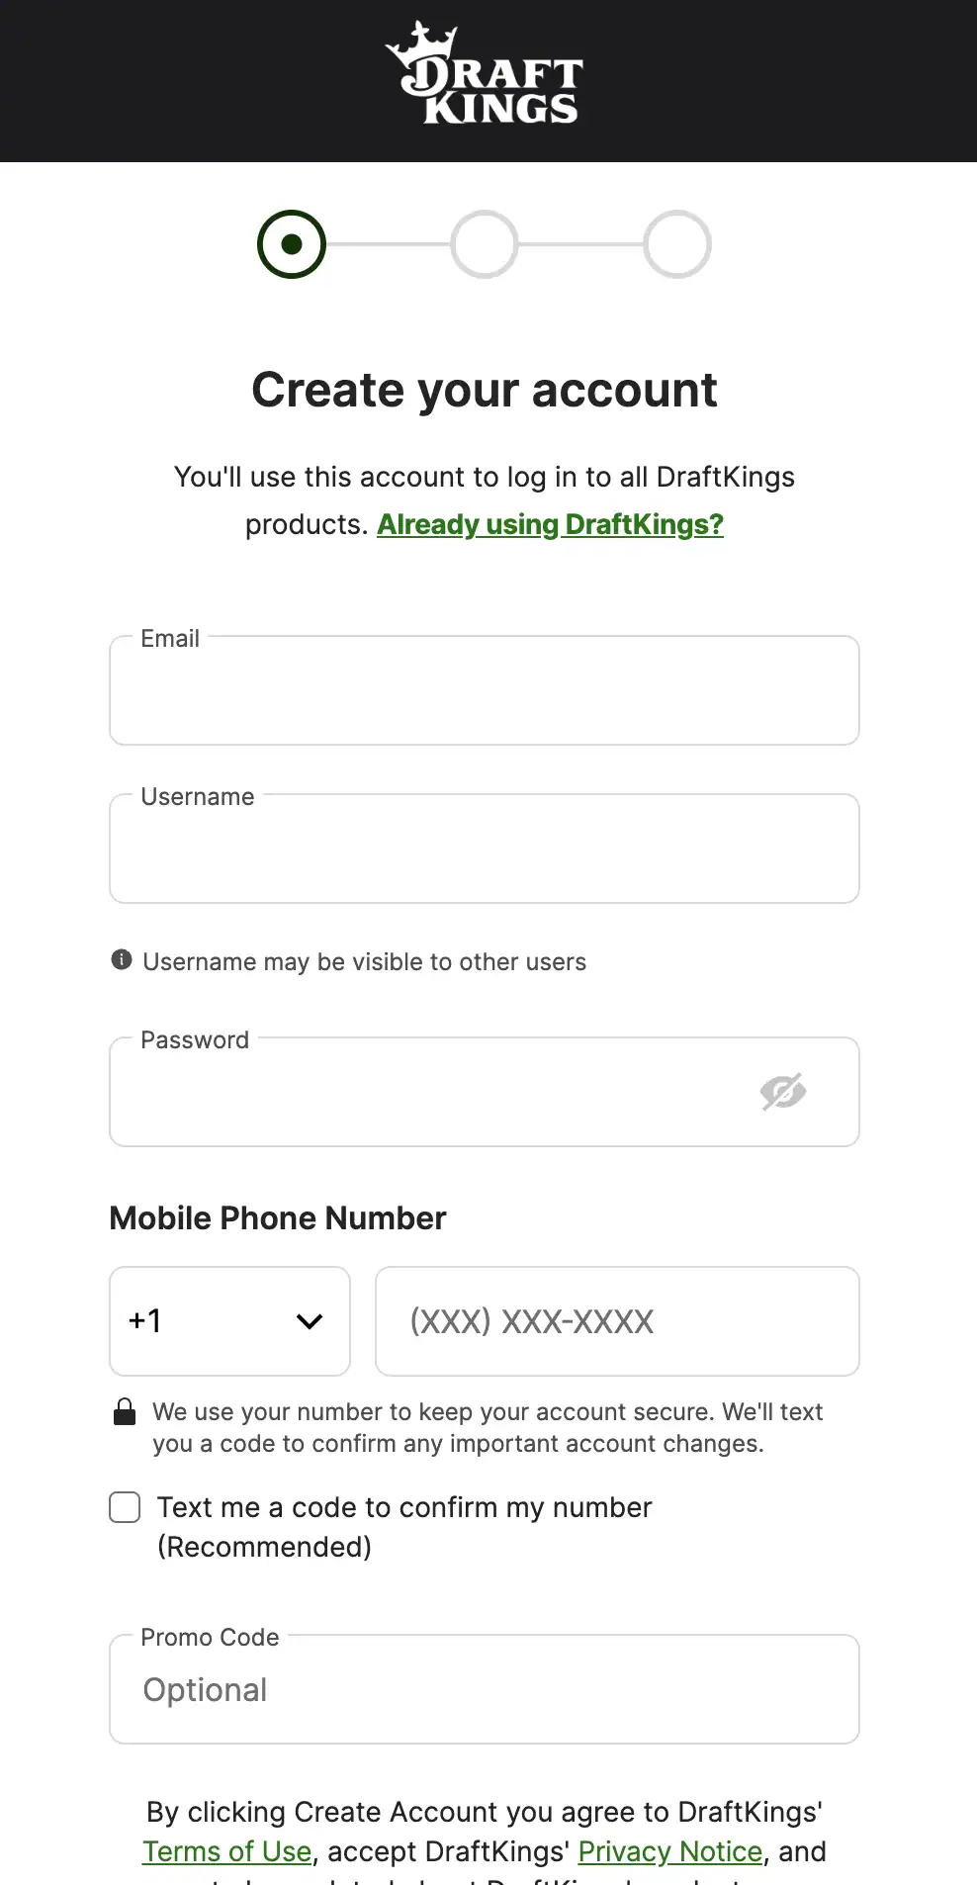This screenshot has height=1885, width=977.
Task: Open the Privacy Notice link
Action: click(669, 1851)
